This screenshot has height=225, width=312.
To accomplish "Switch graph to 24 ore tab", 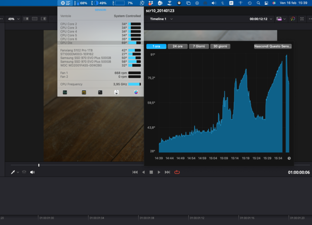I will click(x=177, y=46).
